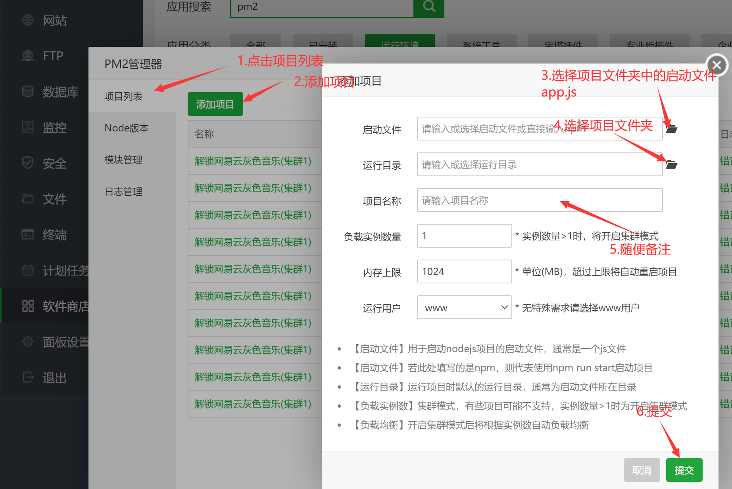Click the 退出 logout icon
732x489 pixels.
(28, 377)
